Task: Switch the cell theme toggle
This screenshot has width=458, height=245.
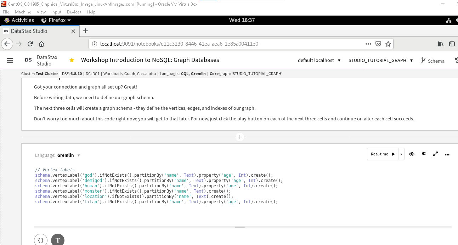Action: point(424,154)
